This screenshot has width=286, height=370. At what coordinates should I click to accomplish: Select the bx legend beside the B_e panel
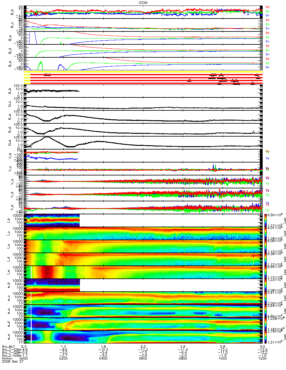coord(268,67)
